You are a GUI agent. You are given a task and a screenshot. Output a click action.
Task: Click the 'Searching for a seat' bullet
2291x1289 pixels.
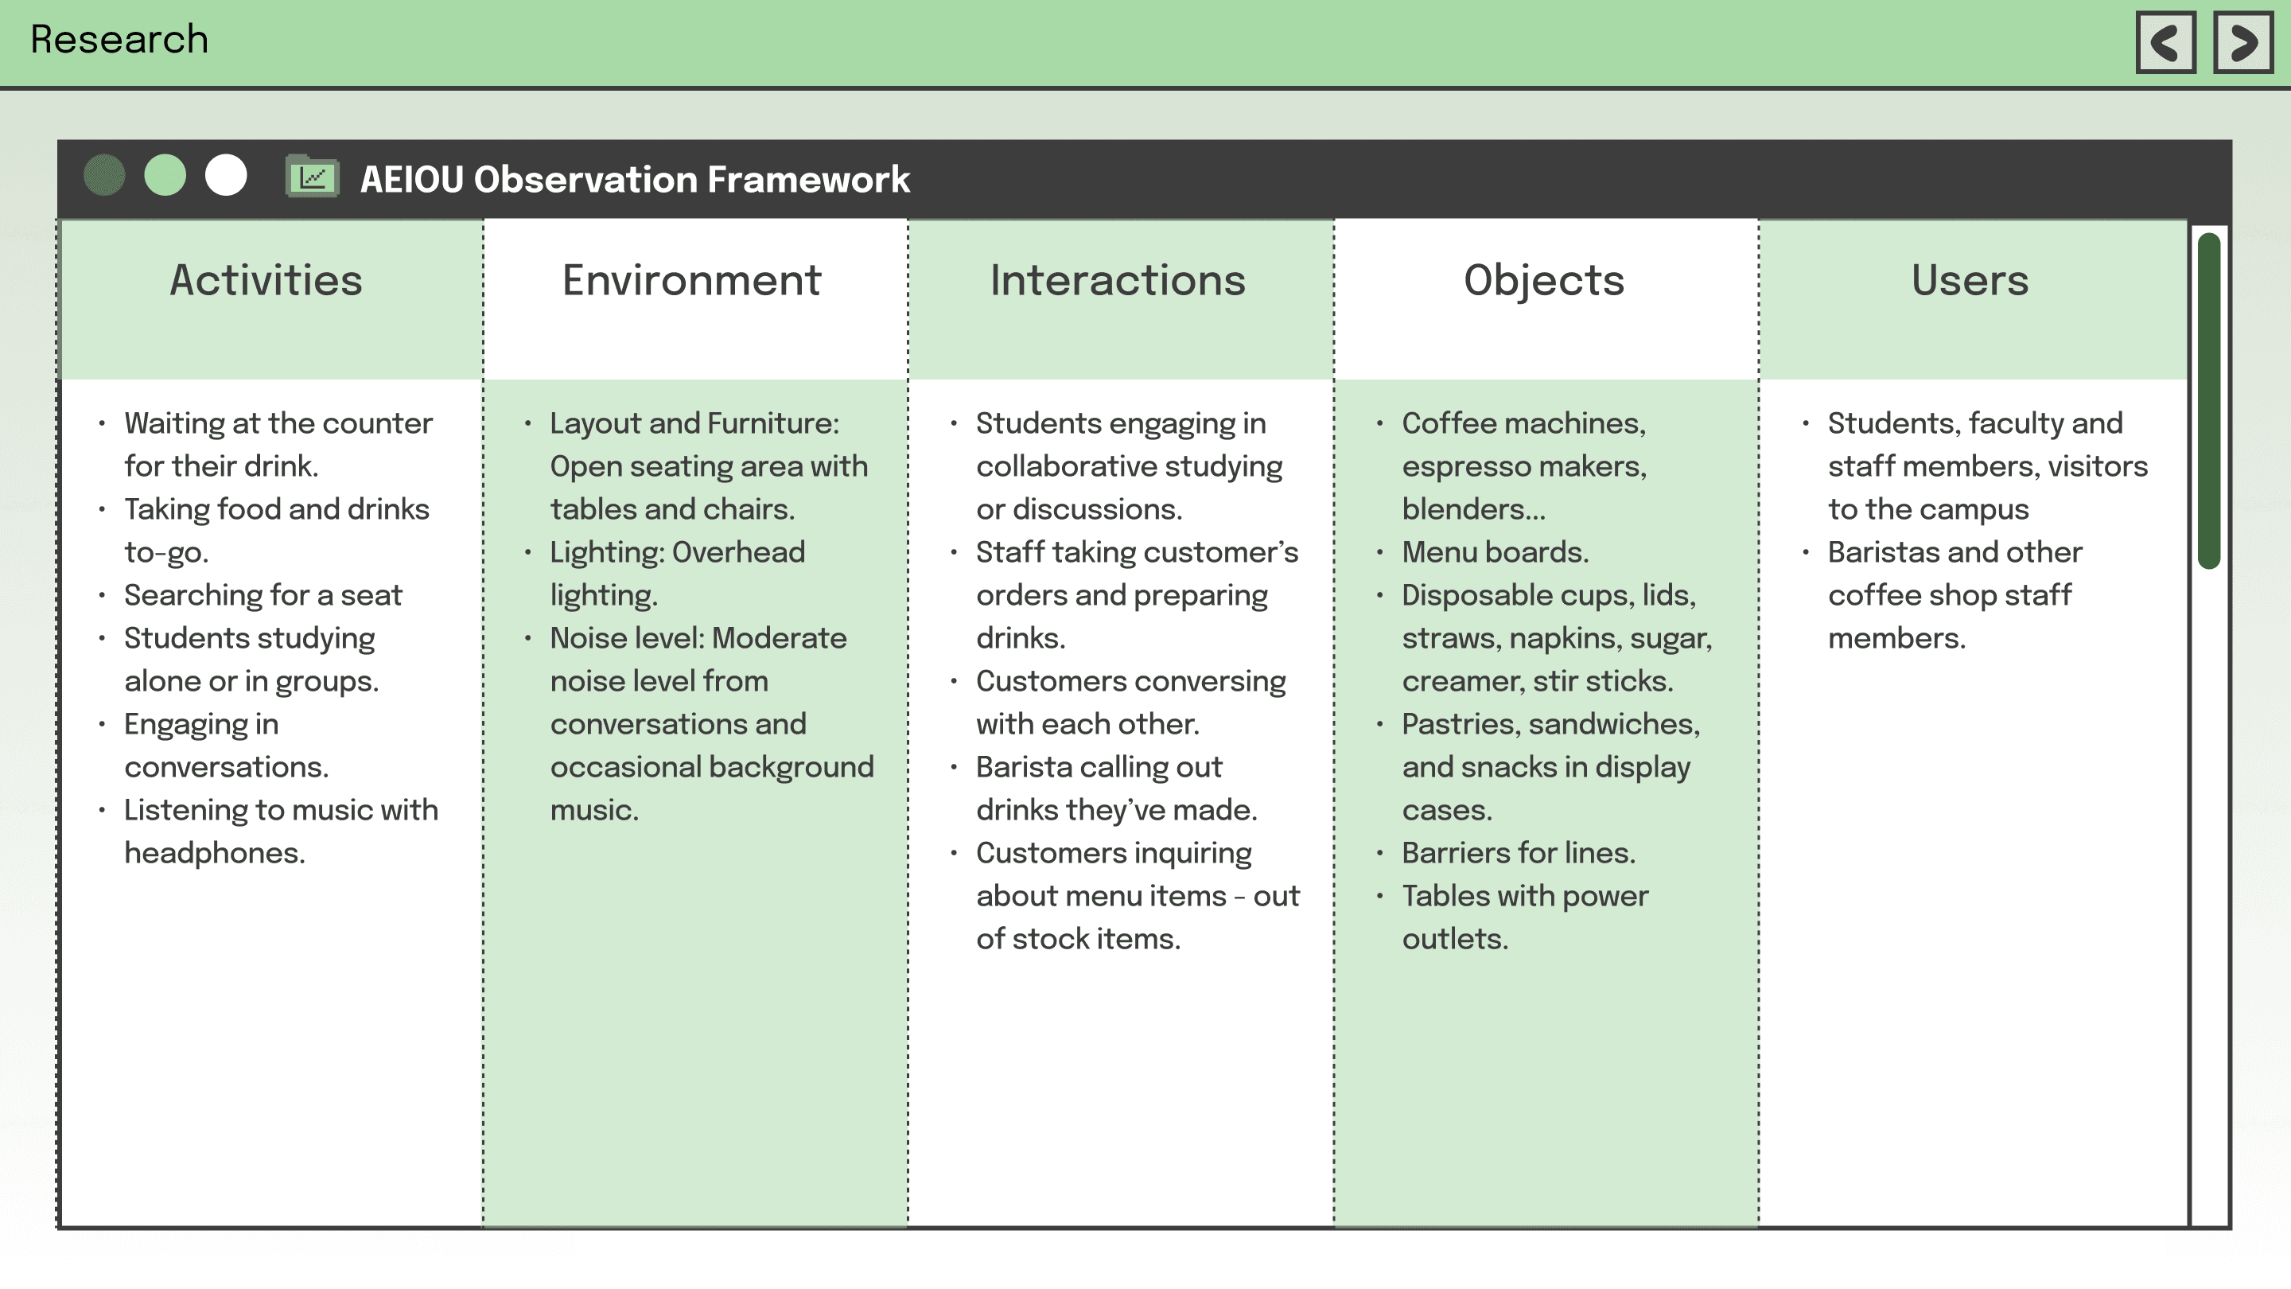point(263,595)
